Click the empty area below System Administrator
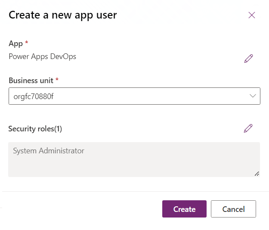269x230 pixels. pyautogui.click(x=129, y=168)
